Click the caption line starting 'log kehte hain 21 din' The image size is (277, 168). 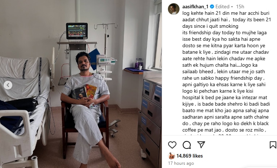click(226, 13)
